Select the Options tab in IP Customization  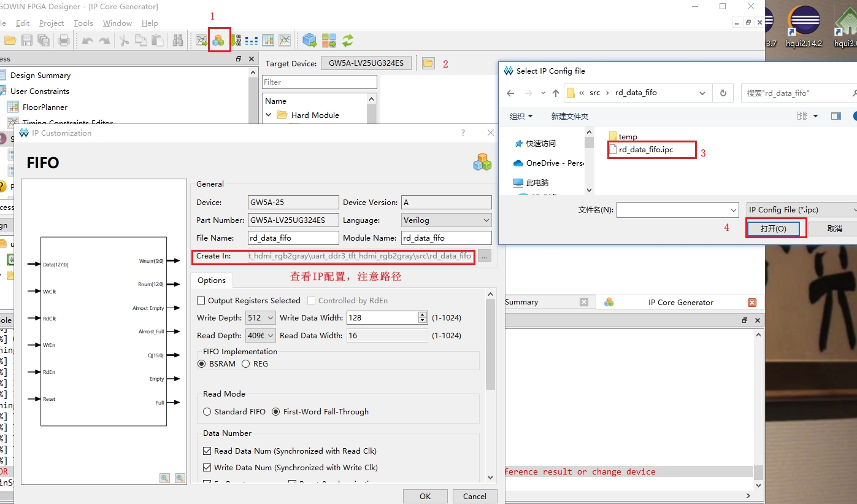pos(212,280)
